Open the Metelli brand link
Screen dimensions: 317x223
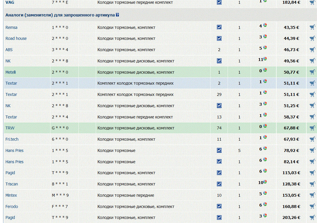(11, 72)
